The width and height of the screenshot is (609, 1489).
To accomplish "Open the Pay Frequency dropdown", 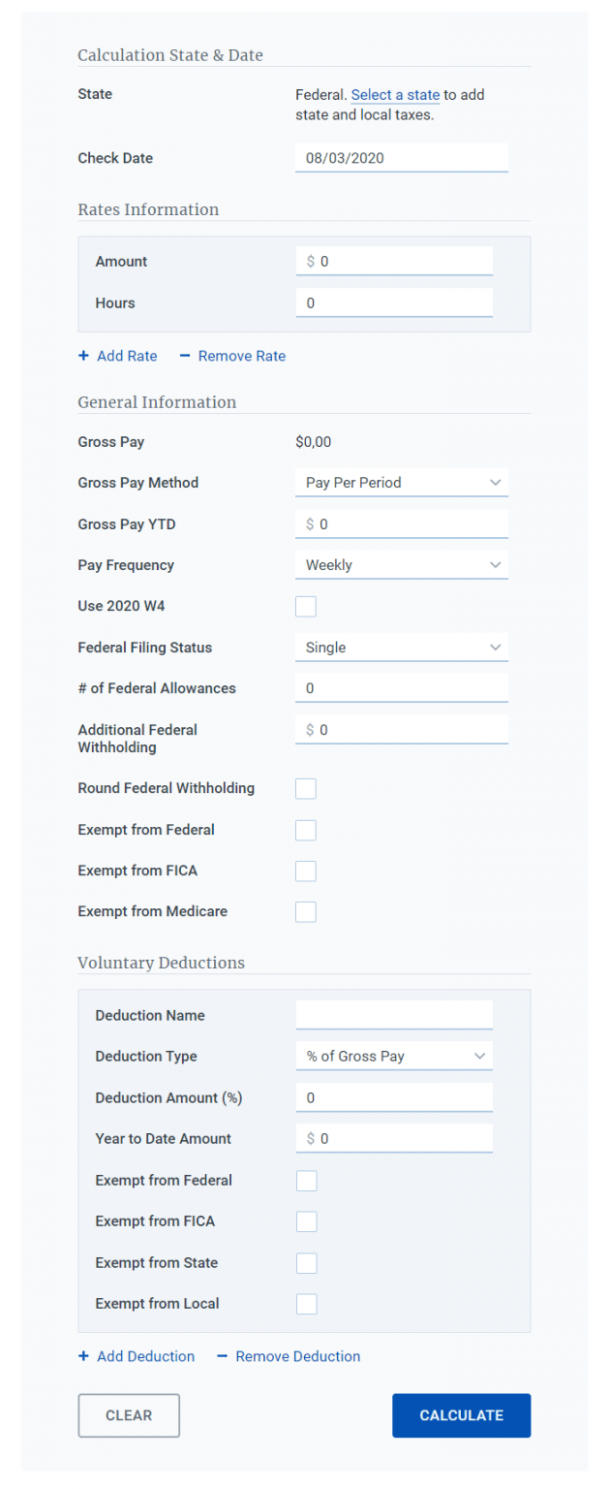I will (402, 564).
